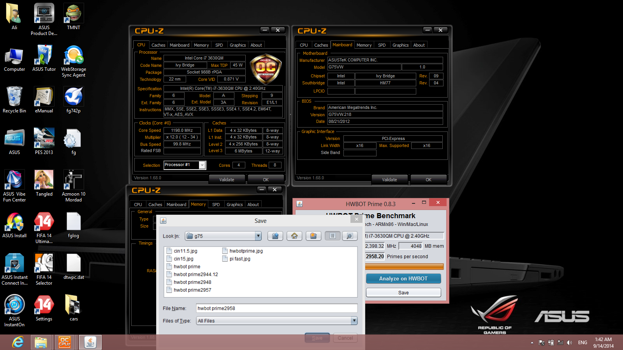Open eManual desktop icon
Screen dimensions: 623x350
pos(44,100)
